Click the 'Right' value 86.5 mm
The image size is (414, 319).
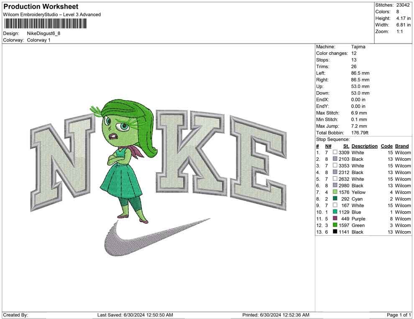click(x=360, y=80)
